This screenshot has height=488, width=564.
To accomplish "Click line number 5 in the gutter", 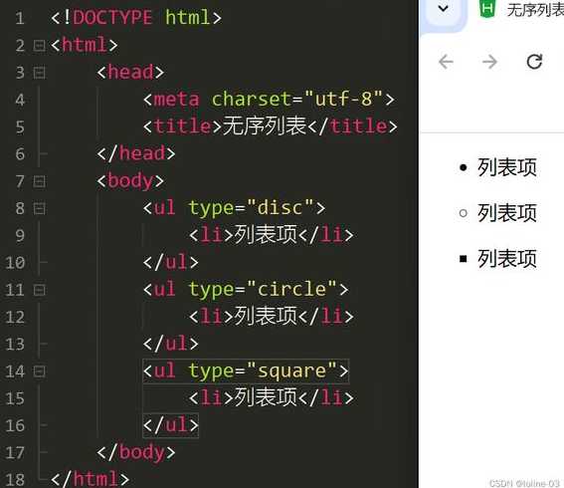I will click(x=20, y=127).
